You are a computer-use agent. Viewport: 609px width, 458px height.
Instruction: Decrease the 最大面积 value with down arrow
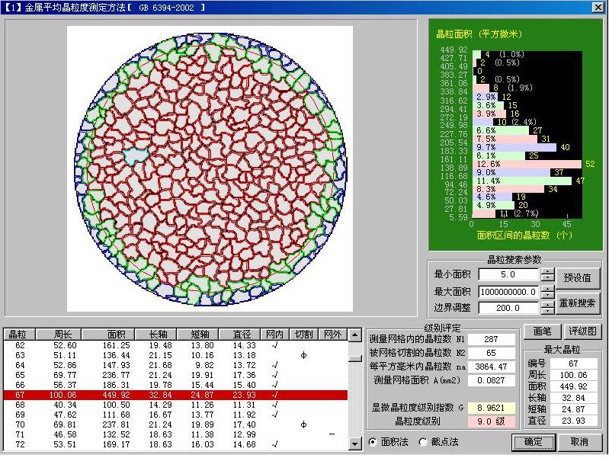coord(547,295)
